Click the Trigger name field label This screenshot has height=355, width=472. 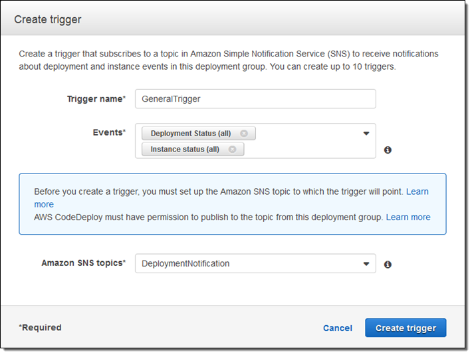(96, 99)
